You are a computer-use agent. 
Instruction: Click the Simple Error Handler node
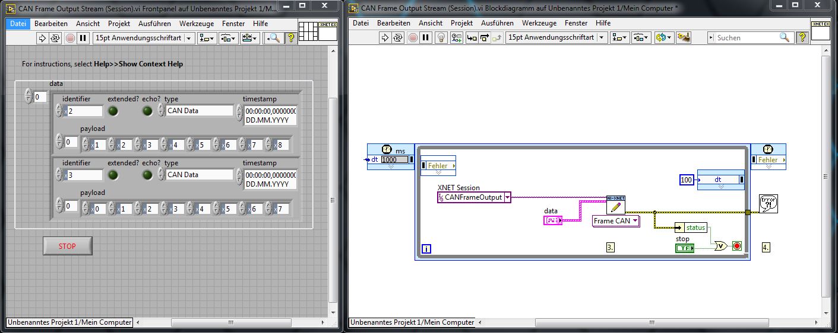pos(768,204)
